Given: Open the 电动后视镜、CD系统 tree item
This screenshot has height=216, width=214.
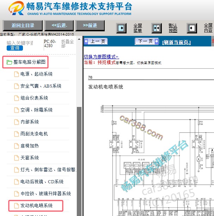Looking at the screenshot, I should point(42,182).
